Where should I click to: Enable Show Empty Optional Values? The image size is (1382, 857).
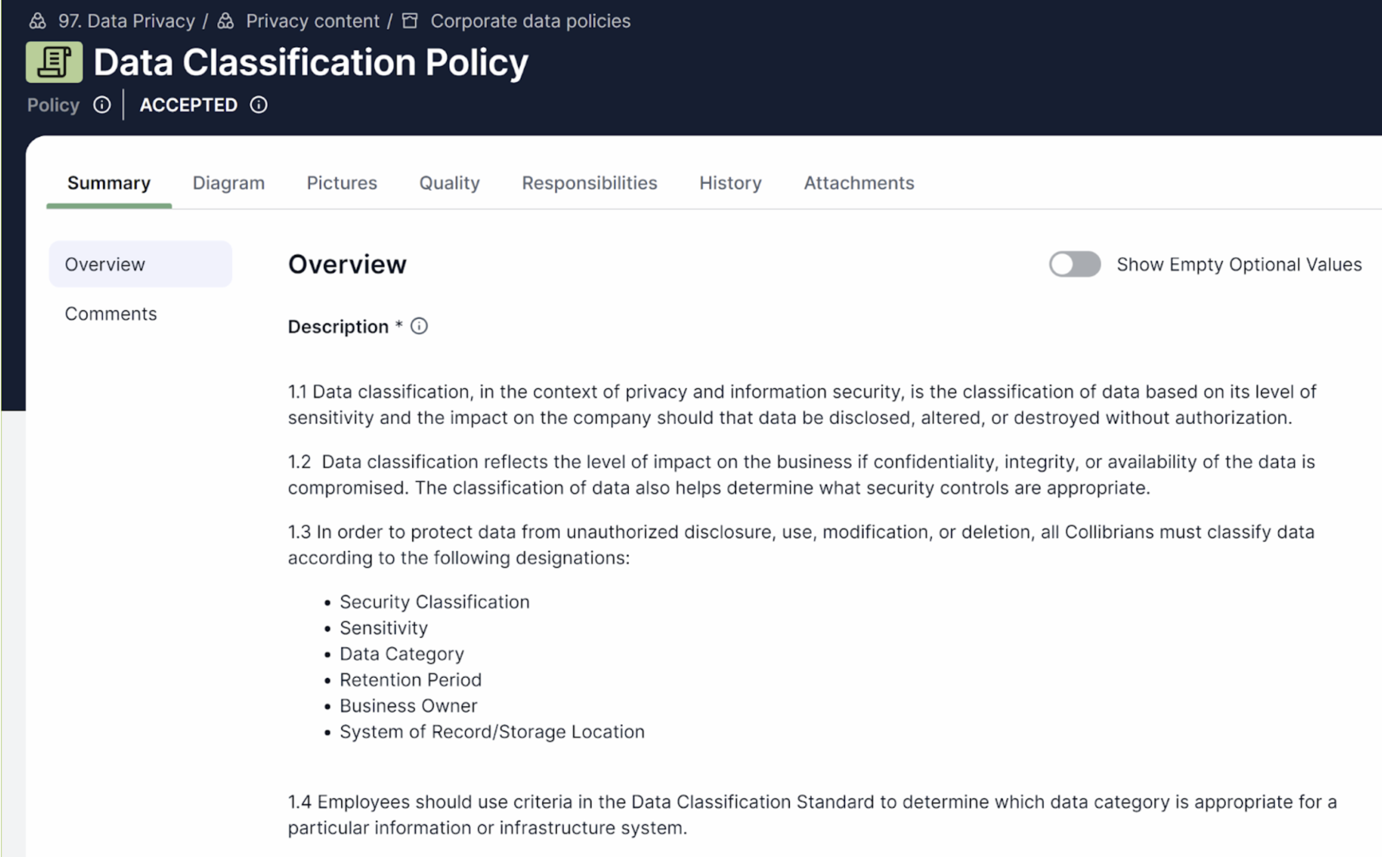1074,264
